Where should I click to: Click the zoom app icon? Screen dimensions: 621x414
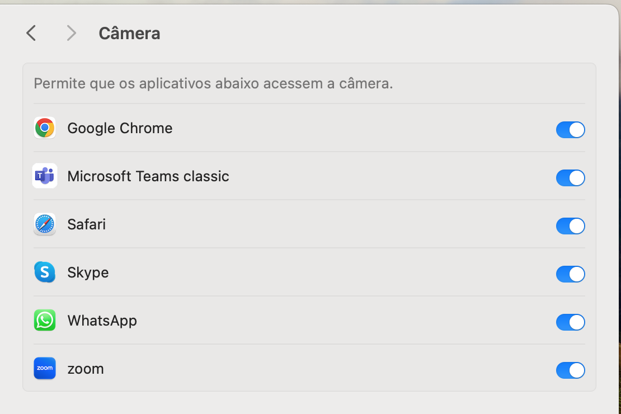(45, 369)
